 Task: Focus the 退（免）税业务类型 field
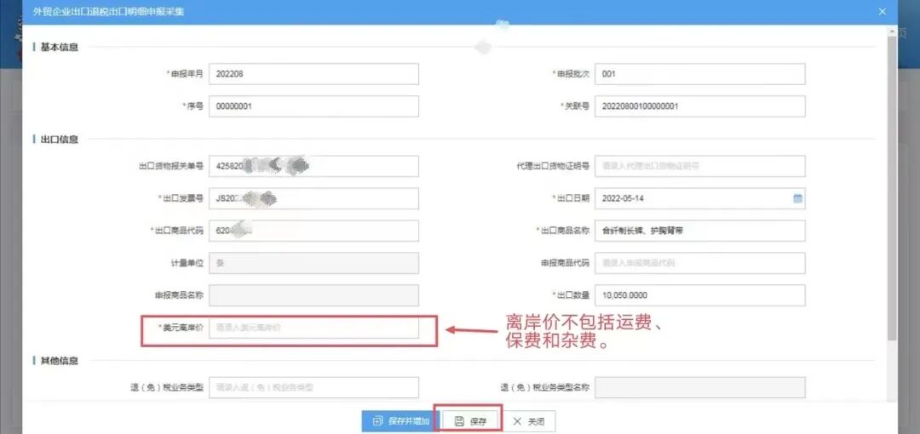click(x=313, y=387)
